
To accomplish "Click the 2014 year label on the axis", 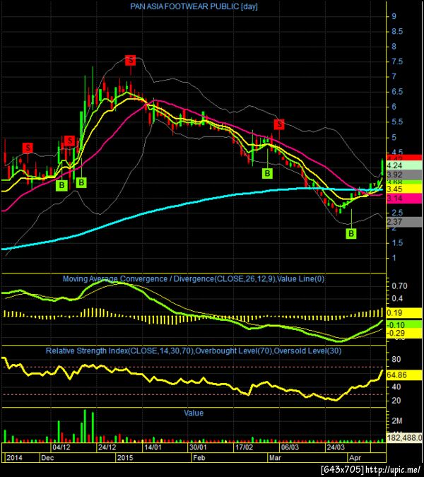I will [x=14, y=457].
